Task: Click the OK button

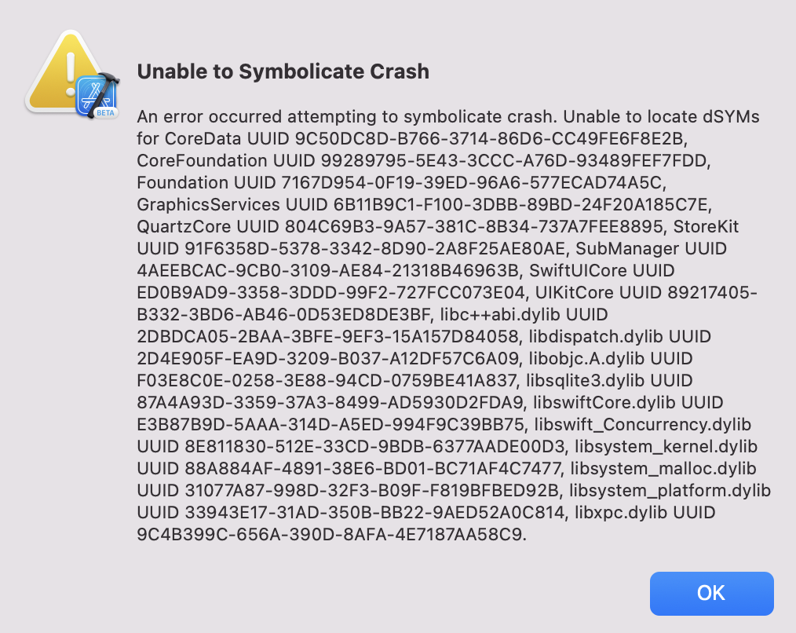Action: coord(711,593)
